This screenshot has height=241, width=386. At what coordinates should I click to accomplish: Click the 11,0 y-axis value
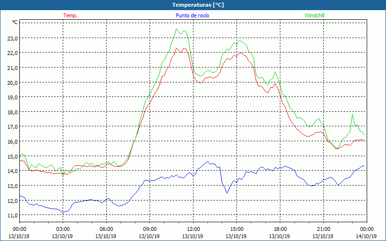point(13,215)
